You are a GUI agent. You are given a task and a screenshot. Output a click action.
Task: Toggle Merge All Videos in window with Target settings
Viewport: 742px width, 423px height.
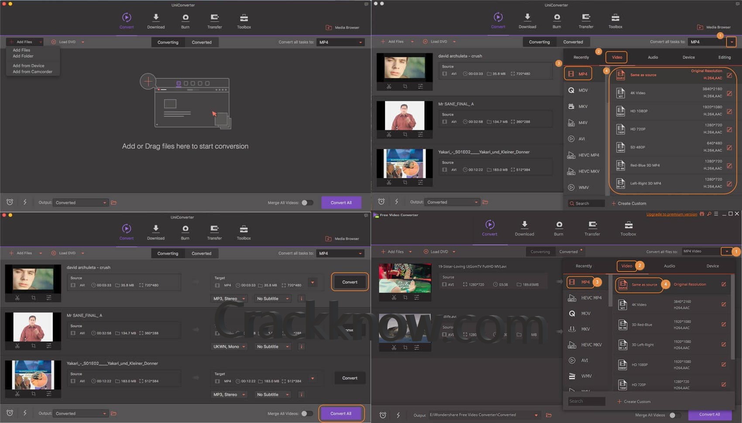[307, 413]
